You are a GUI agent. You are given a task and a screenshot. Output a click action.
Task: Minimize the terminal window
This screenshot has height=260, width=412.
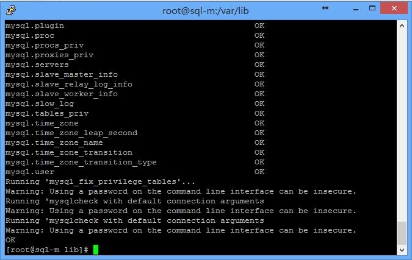pos(356,10)
